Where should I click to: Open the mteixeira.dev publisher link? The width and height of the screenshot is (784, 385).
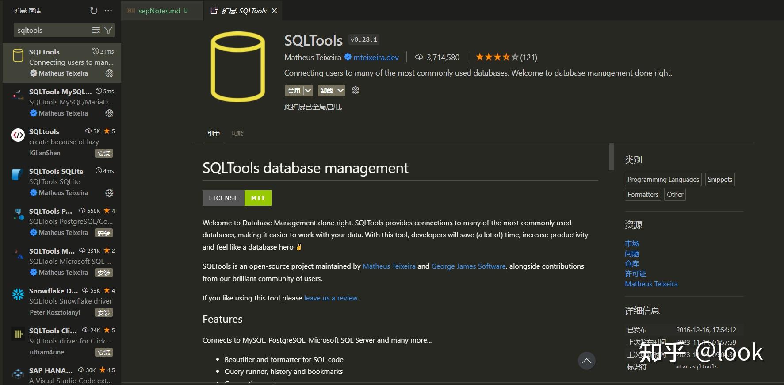376,58
